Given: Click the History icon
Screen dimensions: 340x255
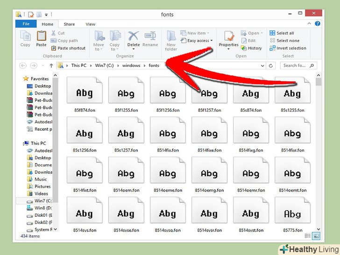Looking at the screenshot, I should (251, 48).
